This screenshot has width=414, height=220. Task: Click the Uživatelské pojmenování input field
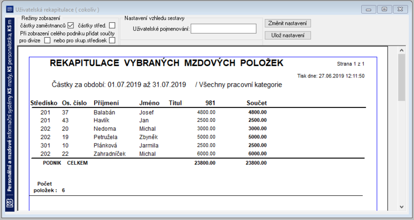coord(224,29)
